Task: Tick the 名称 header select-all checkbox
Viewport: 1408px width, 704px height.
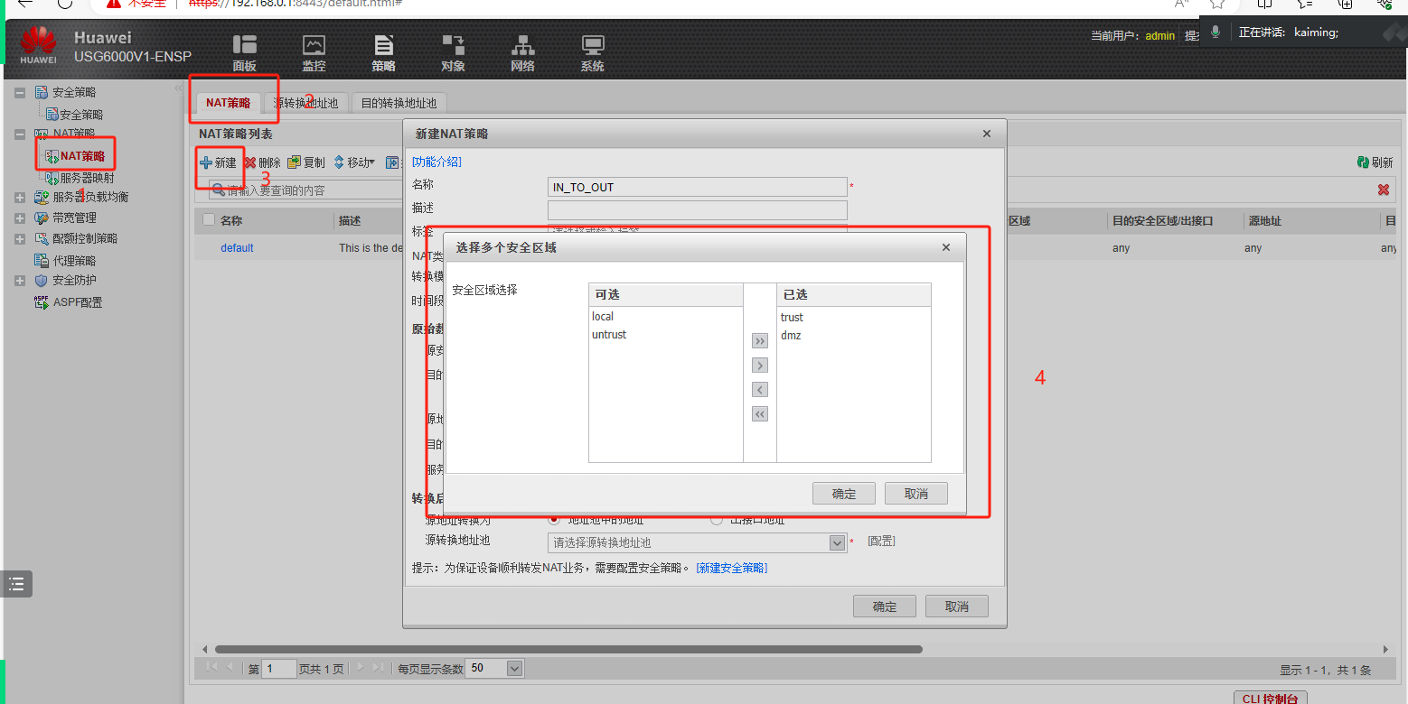Action: (209, 220)
